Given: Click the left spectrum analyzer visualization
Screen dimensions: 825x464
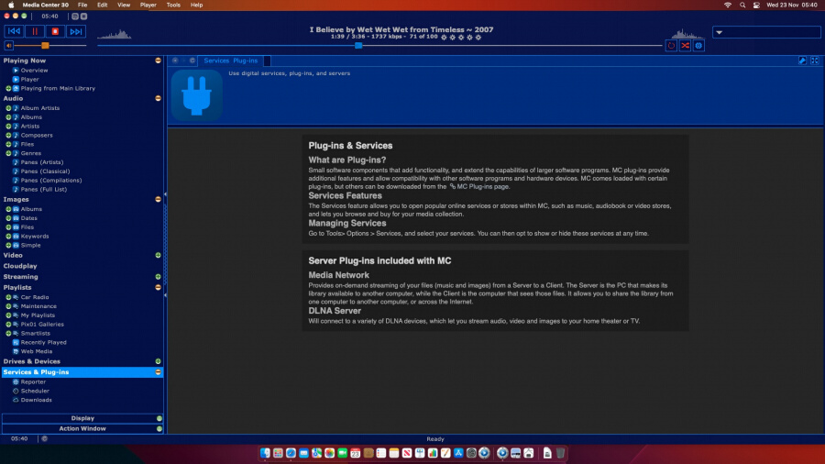Looking at the screenshot, I should point(115,34).
